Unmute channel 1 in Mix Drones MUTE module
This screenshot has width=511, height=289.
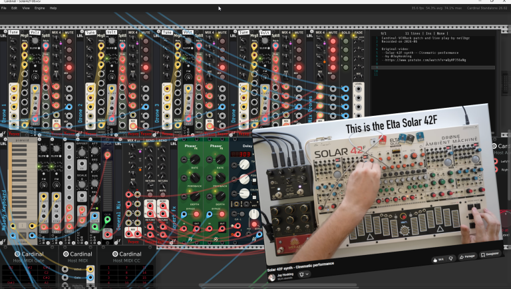[333, 41]
